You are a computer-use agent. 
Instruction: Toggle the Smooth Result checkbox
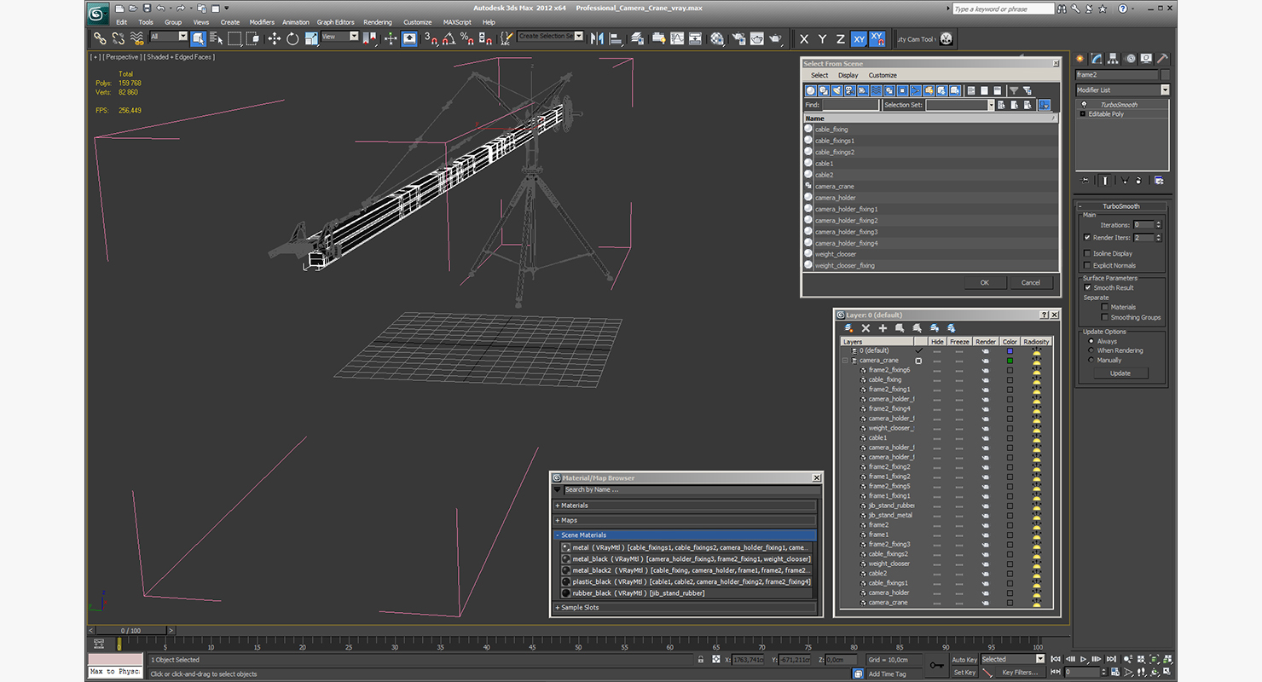click(x=1088, y=287)
